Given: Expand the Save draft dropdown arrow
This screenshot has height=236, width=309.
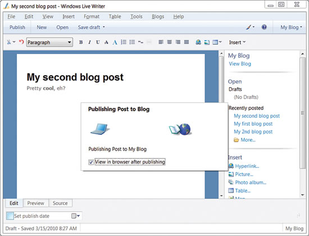Looking at the screenshot, I should pos(104,27).
